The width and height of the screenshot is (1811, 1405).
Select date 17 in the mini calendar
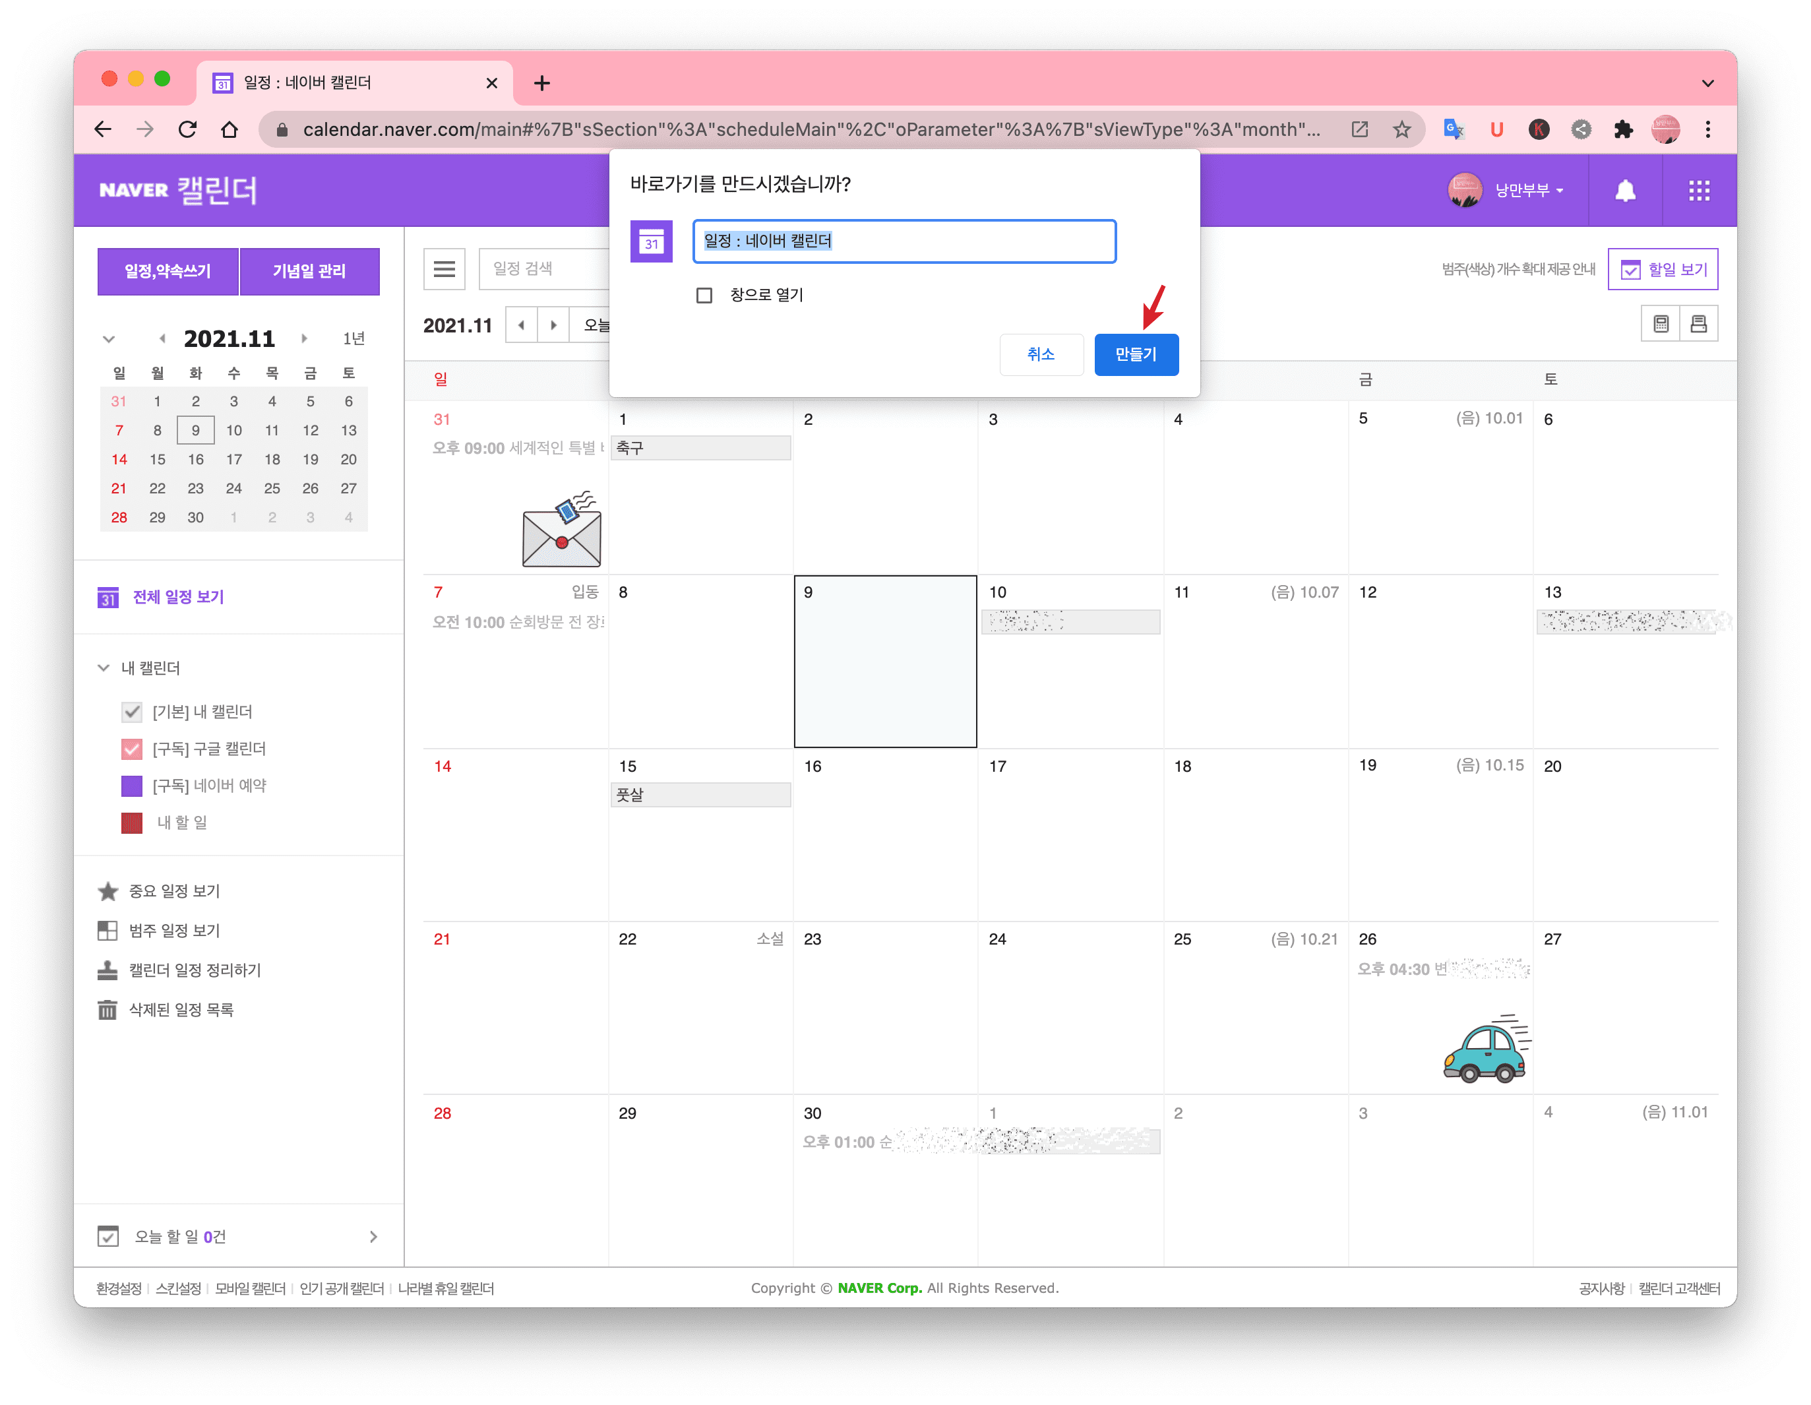click(234, 460)
